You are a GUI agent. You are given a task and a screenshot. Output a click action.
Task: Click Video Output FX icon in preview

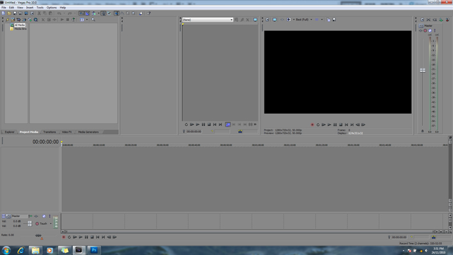(x=282, y=20)
